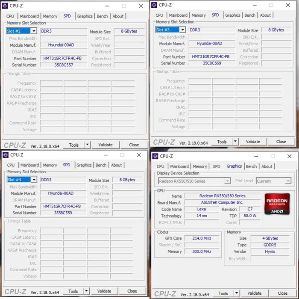The width and height of the screenshot is (299, 299).
Task: Click the Tools button in the Slot #4 window
Action: 73,291
